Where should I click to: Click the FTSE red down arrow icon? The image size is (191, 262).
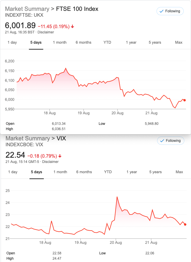tap(72, 26)
